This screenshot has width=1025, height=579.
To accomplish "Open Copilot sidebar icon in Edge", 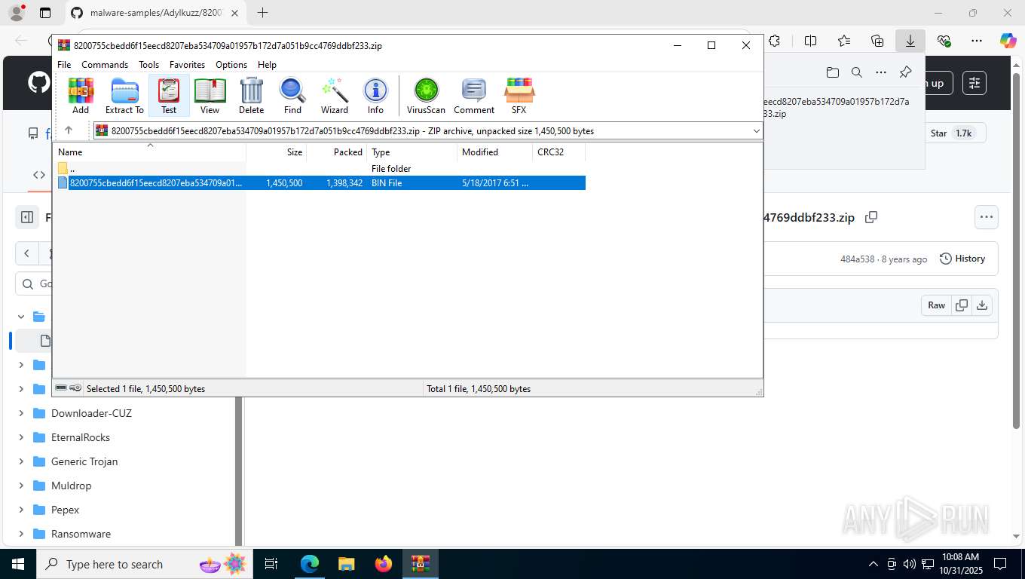I will click(1008, 41).
